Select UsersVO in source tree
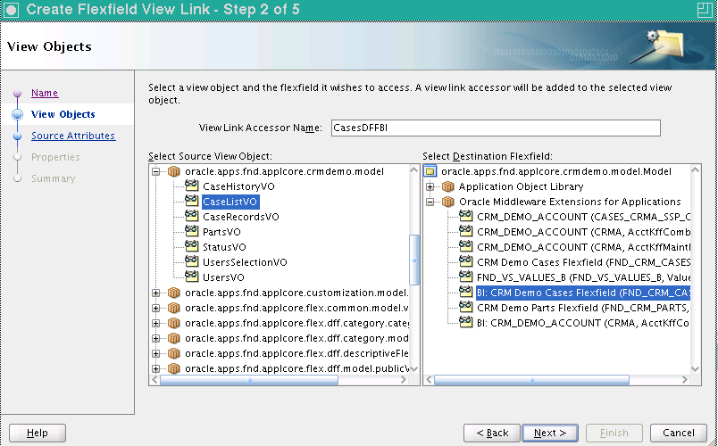This screenshot has height=446, width=718. pos(223,277)
